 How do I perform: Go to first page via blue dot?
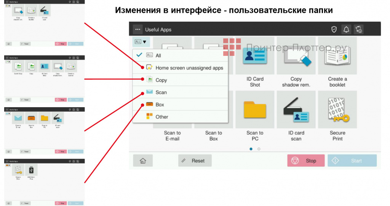[x=251, y=149]
